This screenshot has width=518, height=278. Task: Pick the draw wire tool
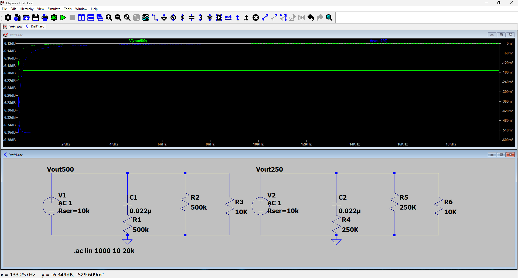click(155, 18)
